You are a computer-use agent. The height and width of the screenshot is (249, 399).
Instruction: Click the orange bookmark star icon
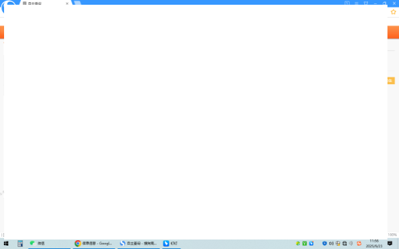coord(394,12)
